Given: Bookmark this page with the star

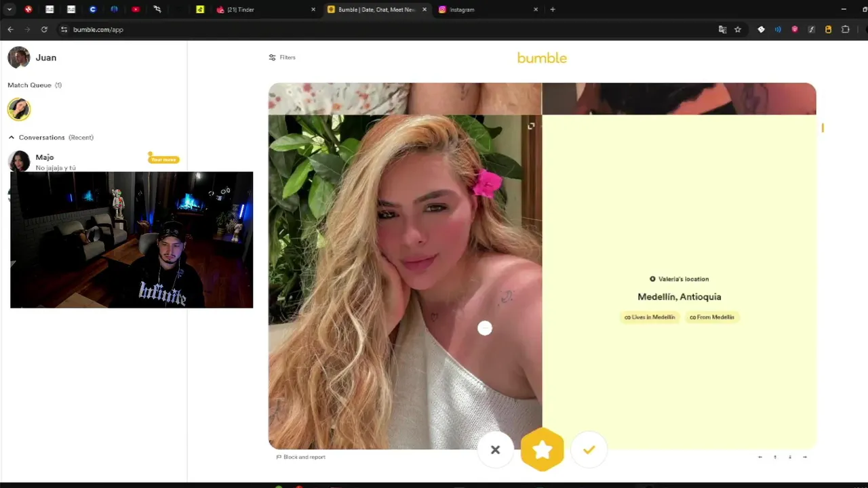Looking at the screenshot, I should point(738,29).
